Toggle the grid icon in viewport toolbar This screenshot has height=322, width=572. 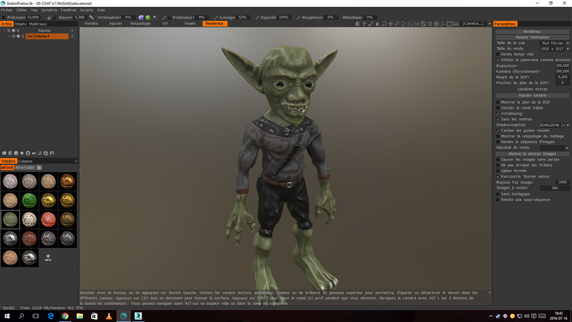pos(436,24)
